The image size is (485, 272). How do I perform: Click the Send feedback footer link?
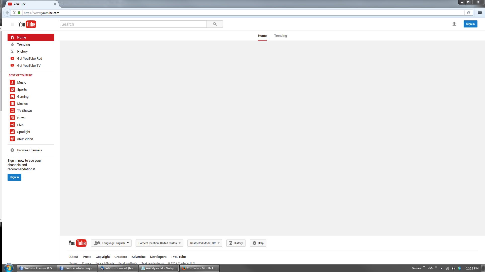128,263
